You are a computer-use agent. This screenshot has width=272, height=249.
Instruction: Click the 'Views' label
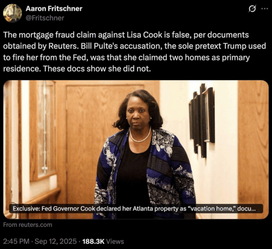point(115,241)
